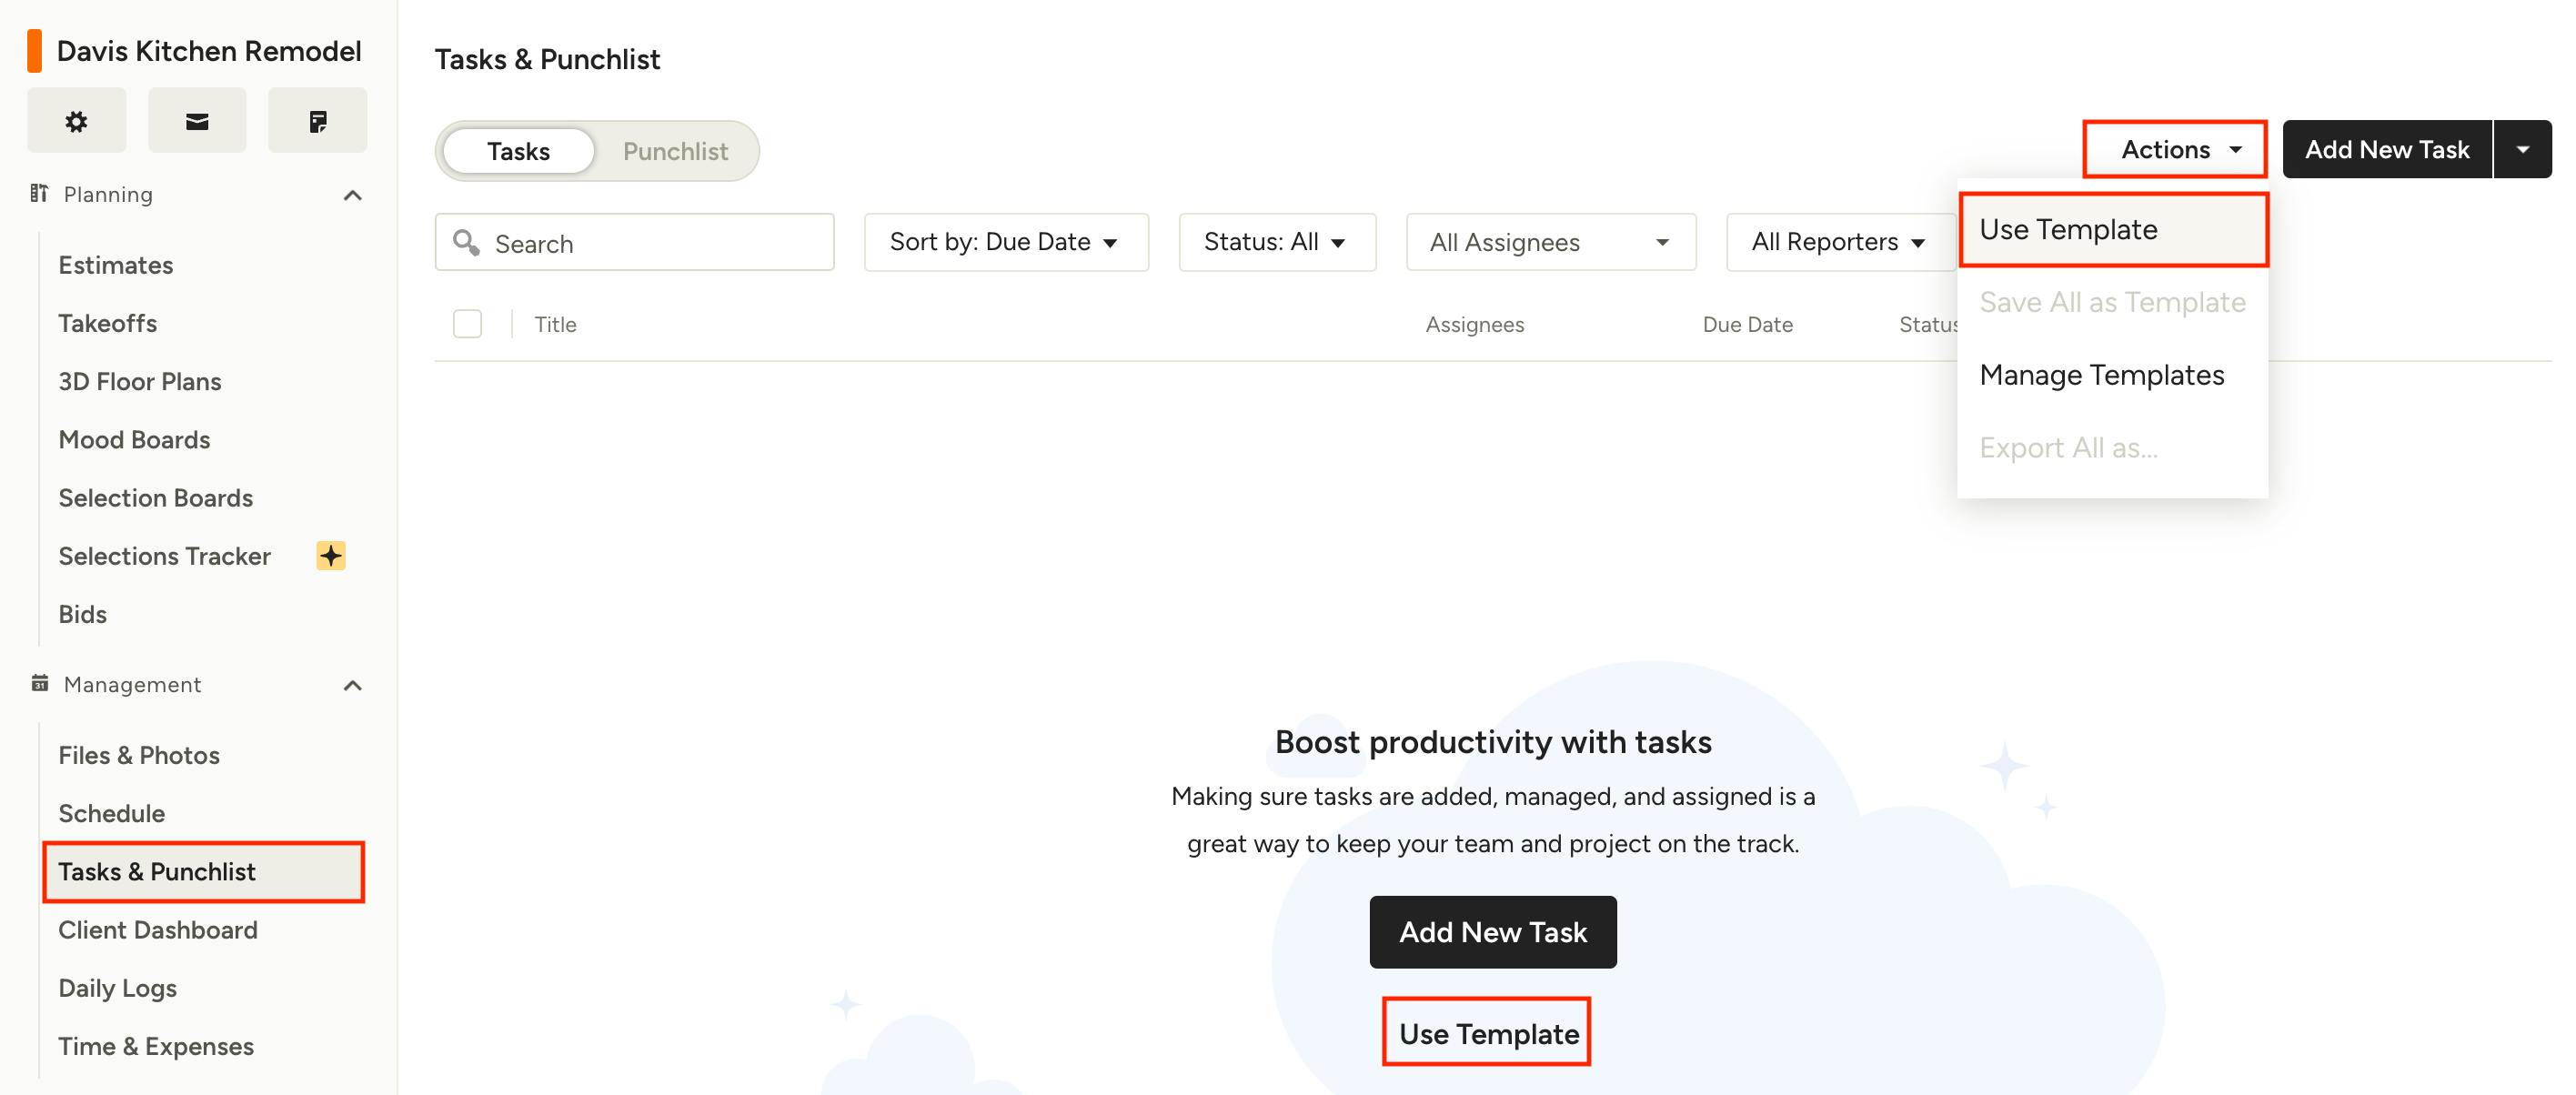Collapse the Planning section chevron
The width and height of the screenshot is (2576, 1095).
click(x=352, y=195)
